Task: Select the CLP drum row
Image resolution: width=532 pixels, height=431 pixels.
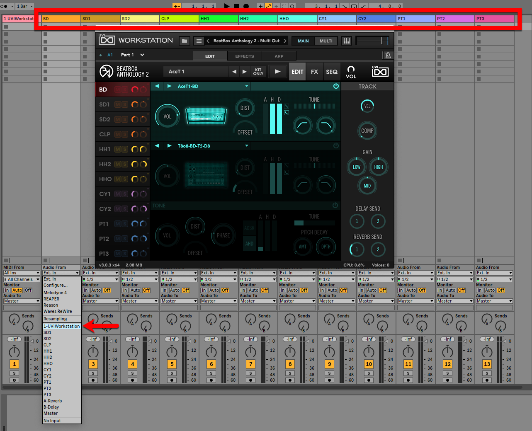Action: point(104,134)
